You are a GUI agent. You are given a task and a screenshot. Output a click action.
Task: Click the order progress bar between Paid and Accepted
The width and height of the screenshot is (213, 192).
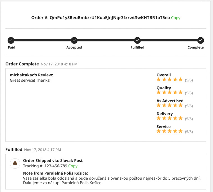42,40
